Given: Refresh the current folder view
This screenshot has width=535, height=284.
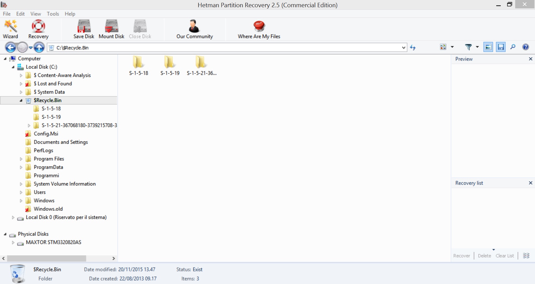Looking at the screenshot, I should (x=413, y=48).
